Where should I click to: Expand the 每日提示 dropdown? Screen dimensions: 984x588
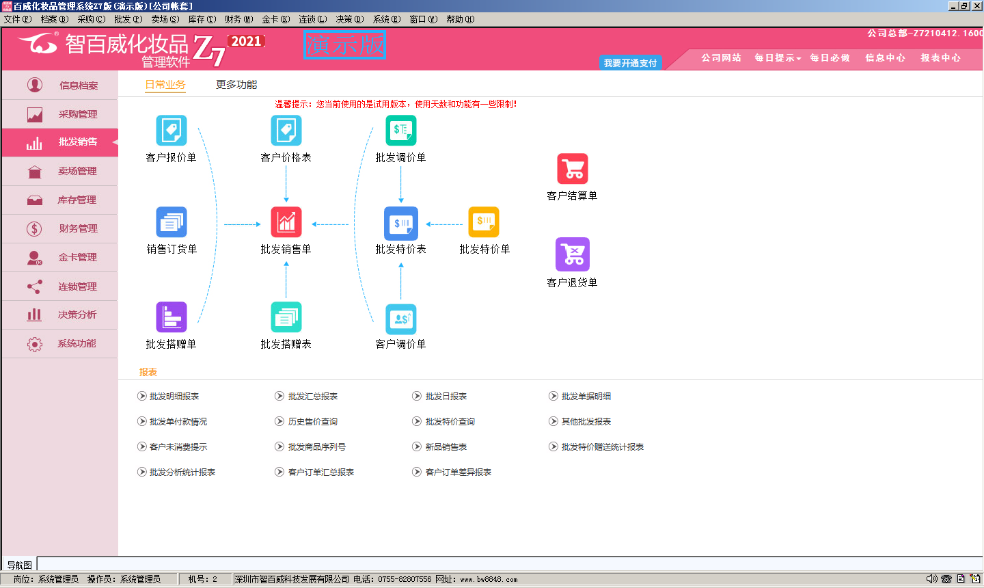coord(778,58)
